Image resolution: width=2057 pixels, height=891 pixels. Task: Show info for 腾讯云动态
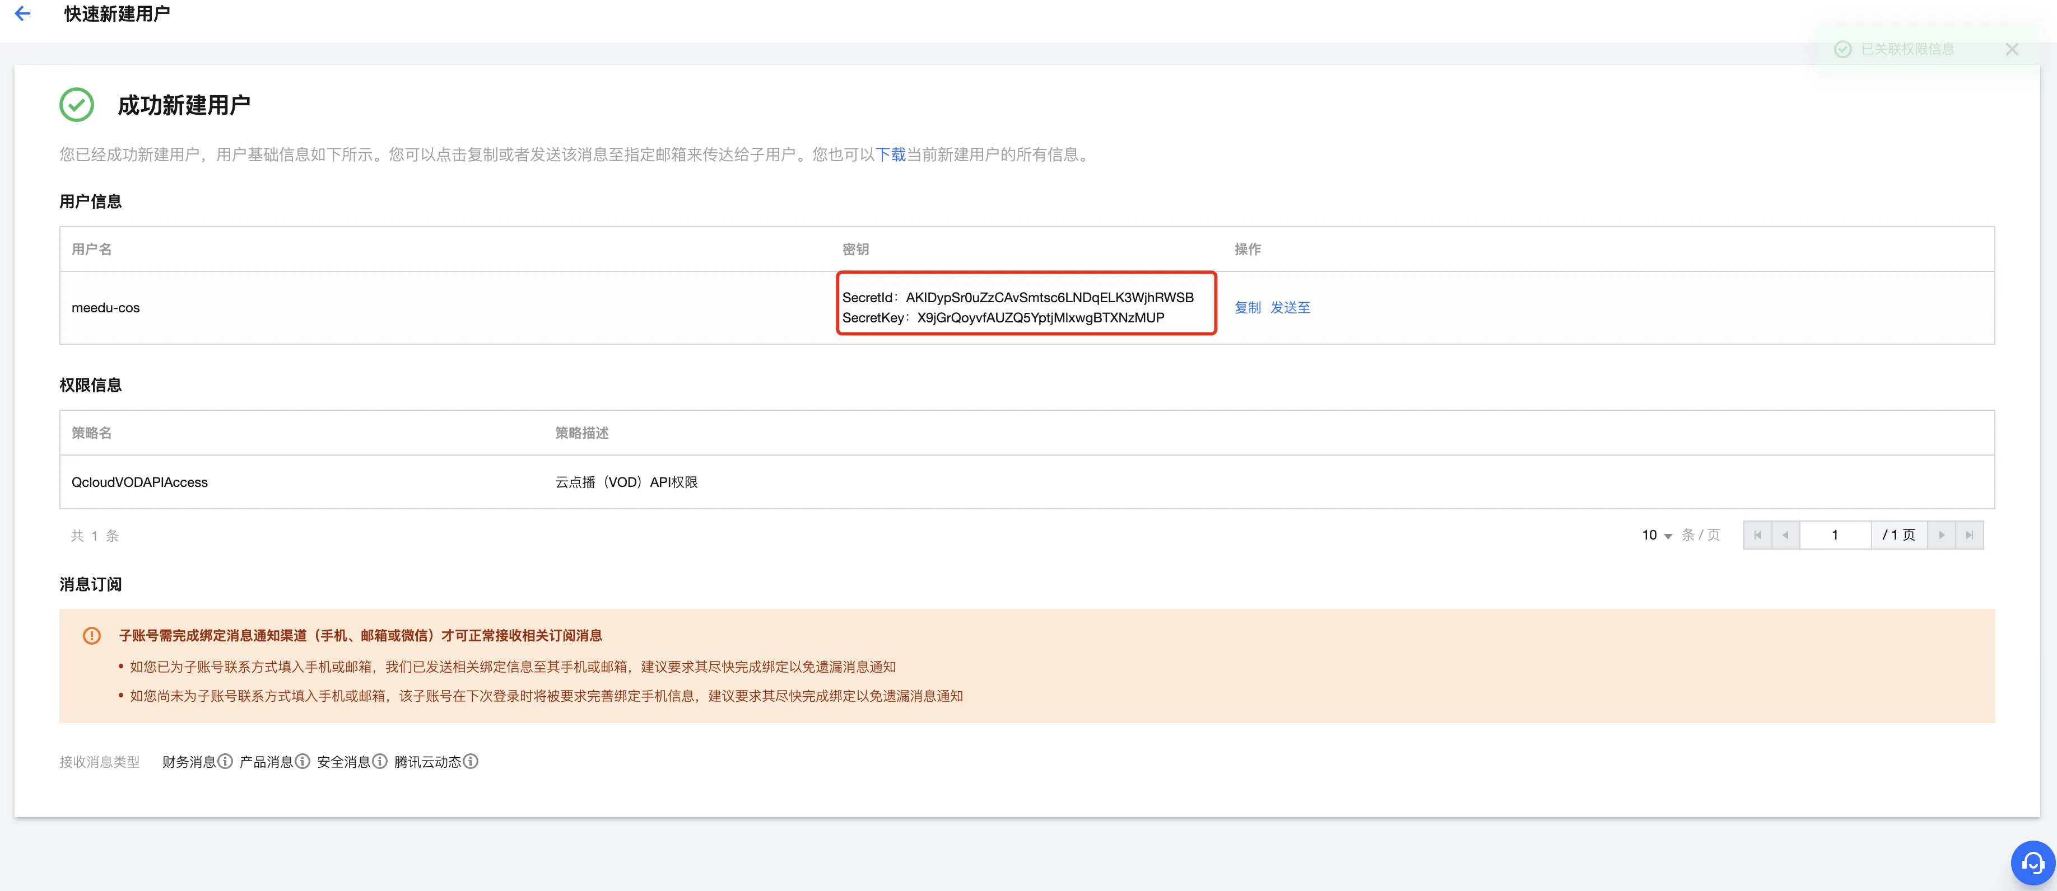pos(471,761)
